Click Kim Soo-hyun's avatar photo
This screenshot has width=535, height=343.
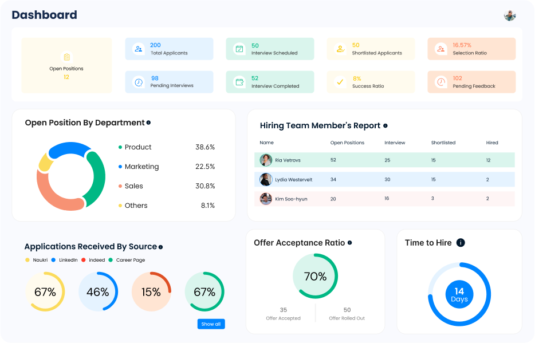(x=266, y=199)
